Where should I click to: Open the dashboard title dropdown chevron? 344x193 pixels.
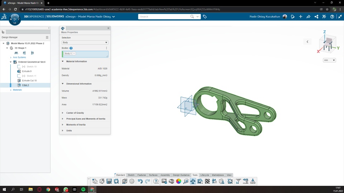pyautogui.click(x=114, y=17)
